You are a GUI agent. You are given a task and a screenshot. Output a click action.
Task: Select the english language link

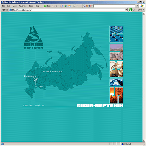pyautogui.click(x=40, y=105)
